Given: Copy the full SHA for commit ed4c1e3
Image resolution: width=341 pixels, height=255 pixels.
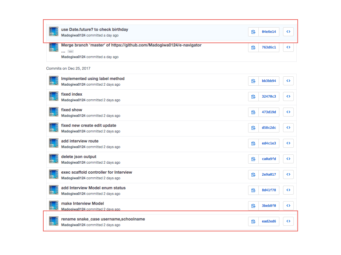Looking at the screenshot, I should pos(253,143).
